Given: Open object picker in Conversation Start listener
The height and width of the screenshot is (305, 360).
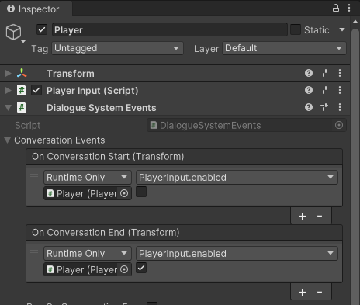Looking at the screenshot, I should click(x=124, y=193).
